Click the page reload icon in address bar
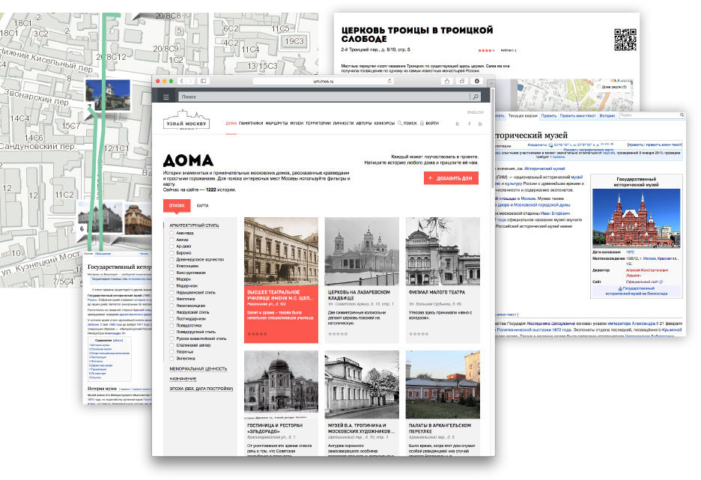701x480 pixels. 390,81
